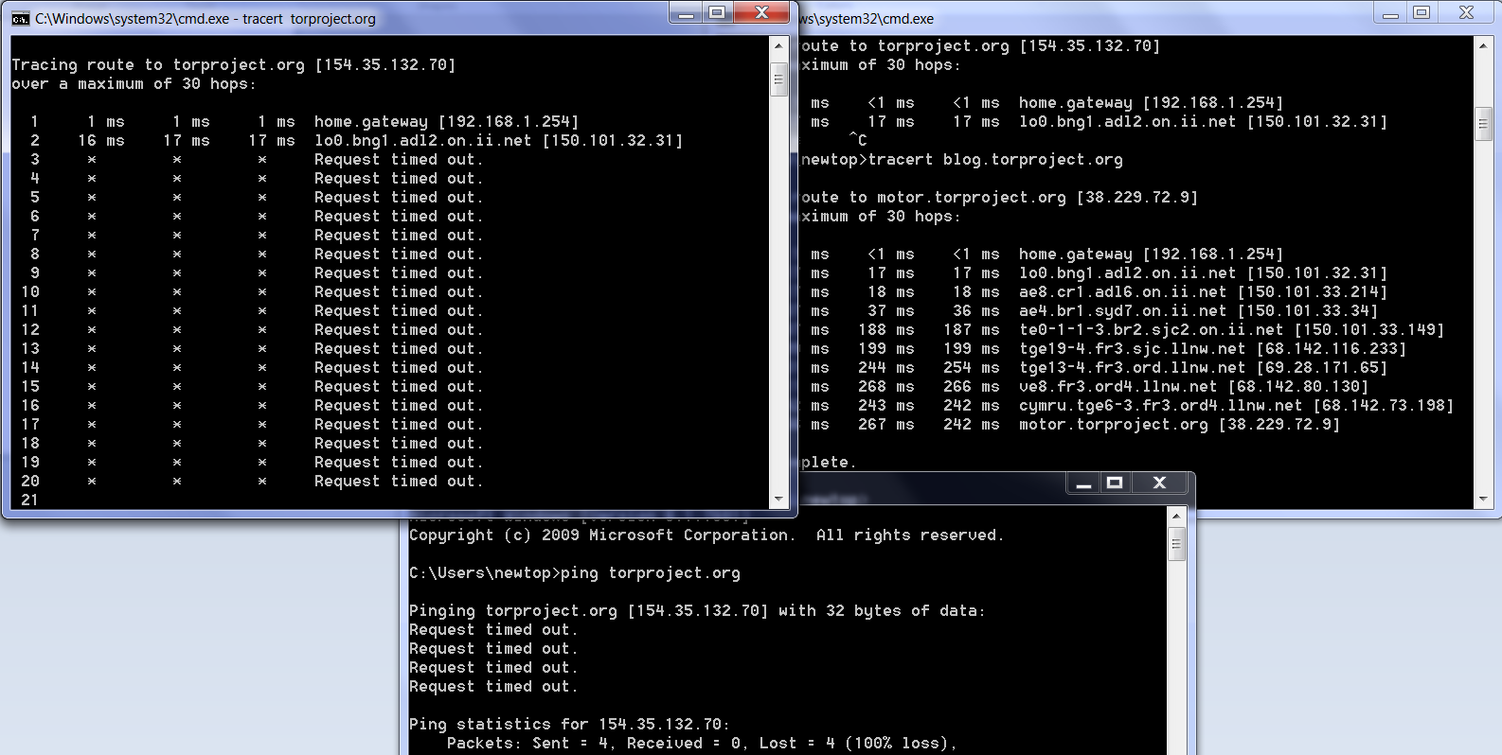Click the 'C:\Users\newtop>ping torproject.org' command line

click(575, 572)
